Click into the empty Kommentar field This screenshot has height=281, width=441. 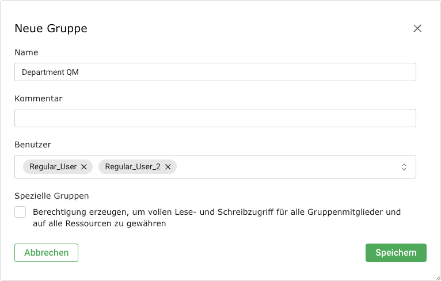215,119
